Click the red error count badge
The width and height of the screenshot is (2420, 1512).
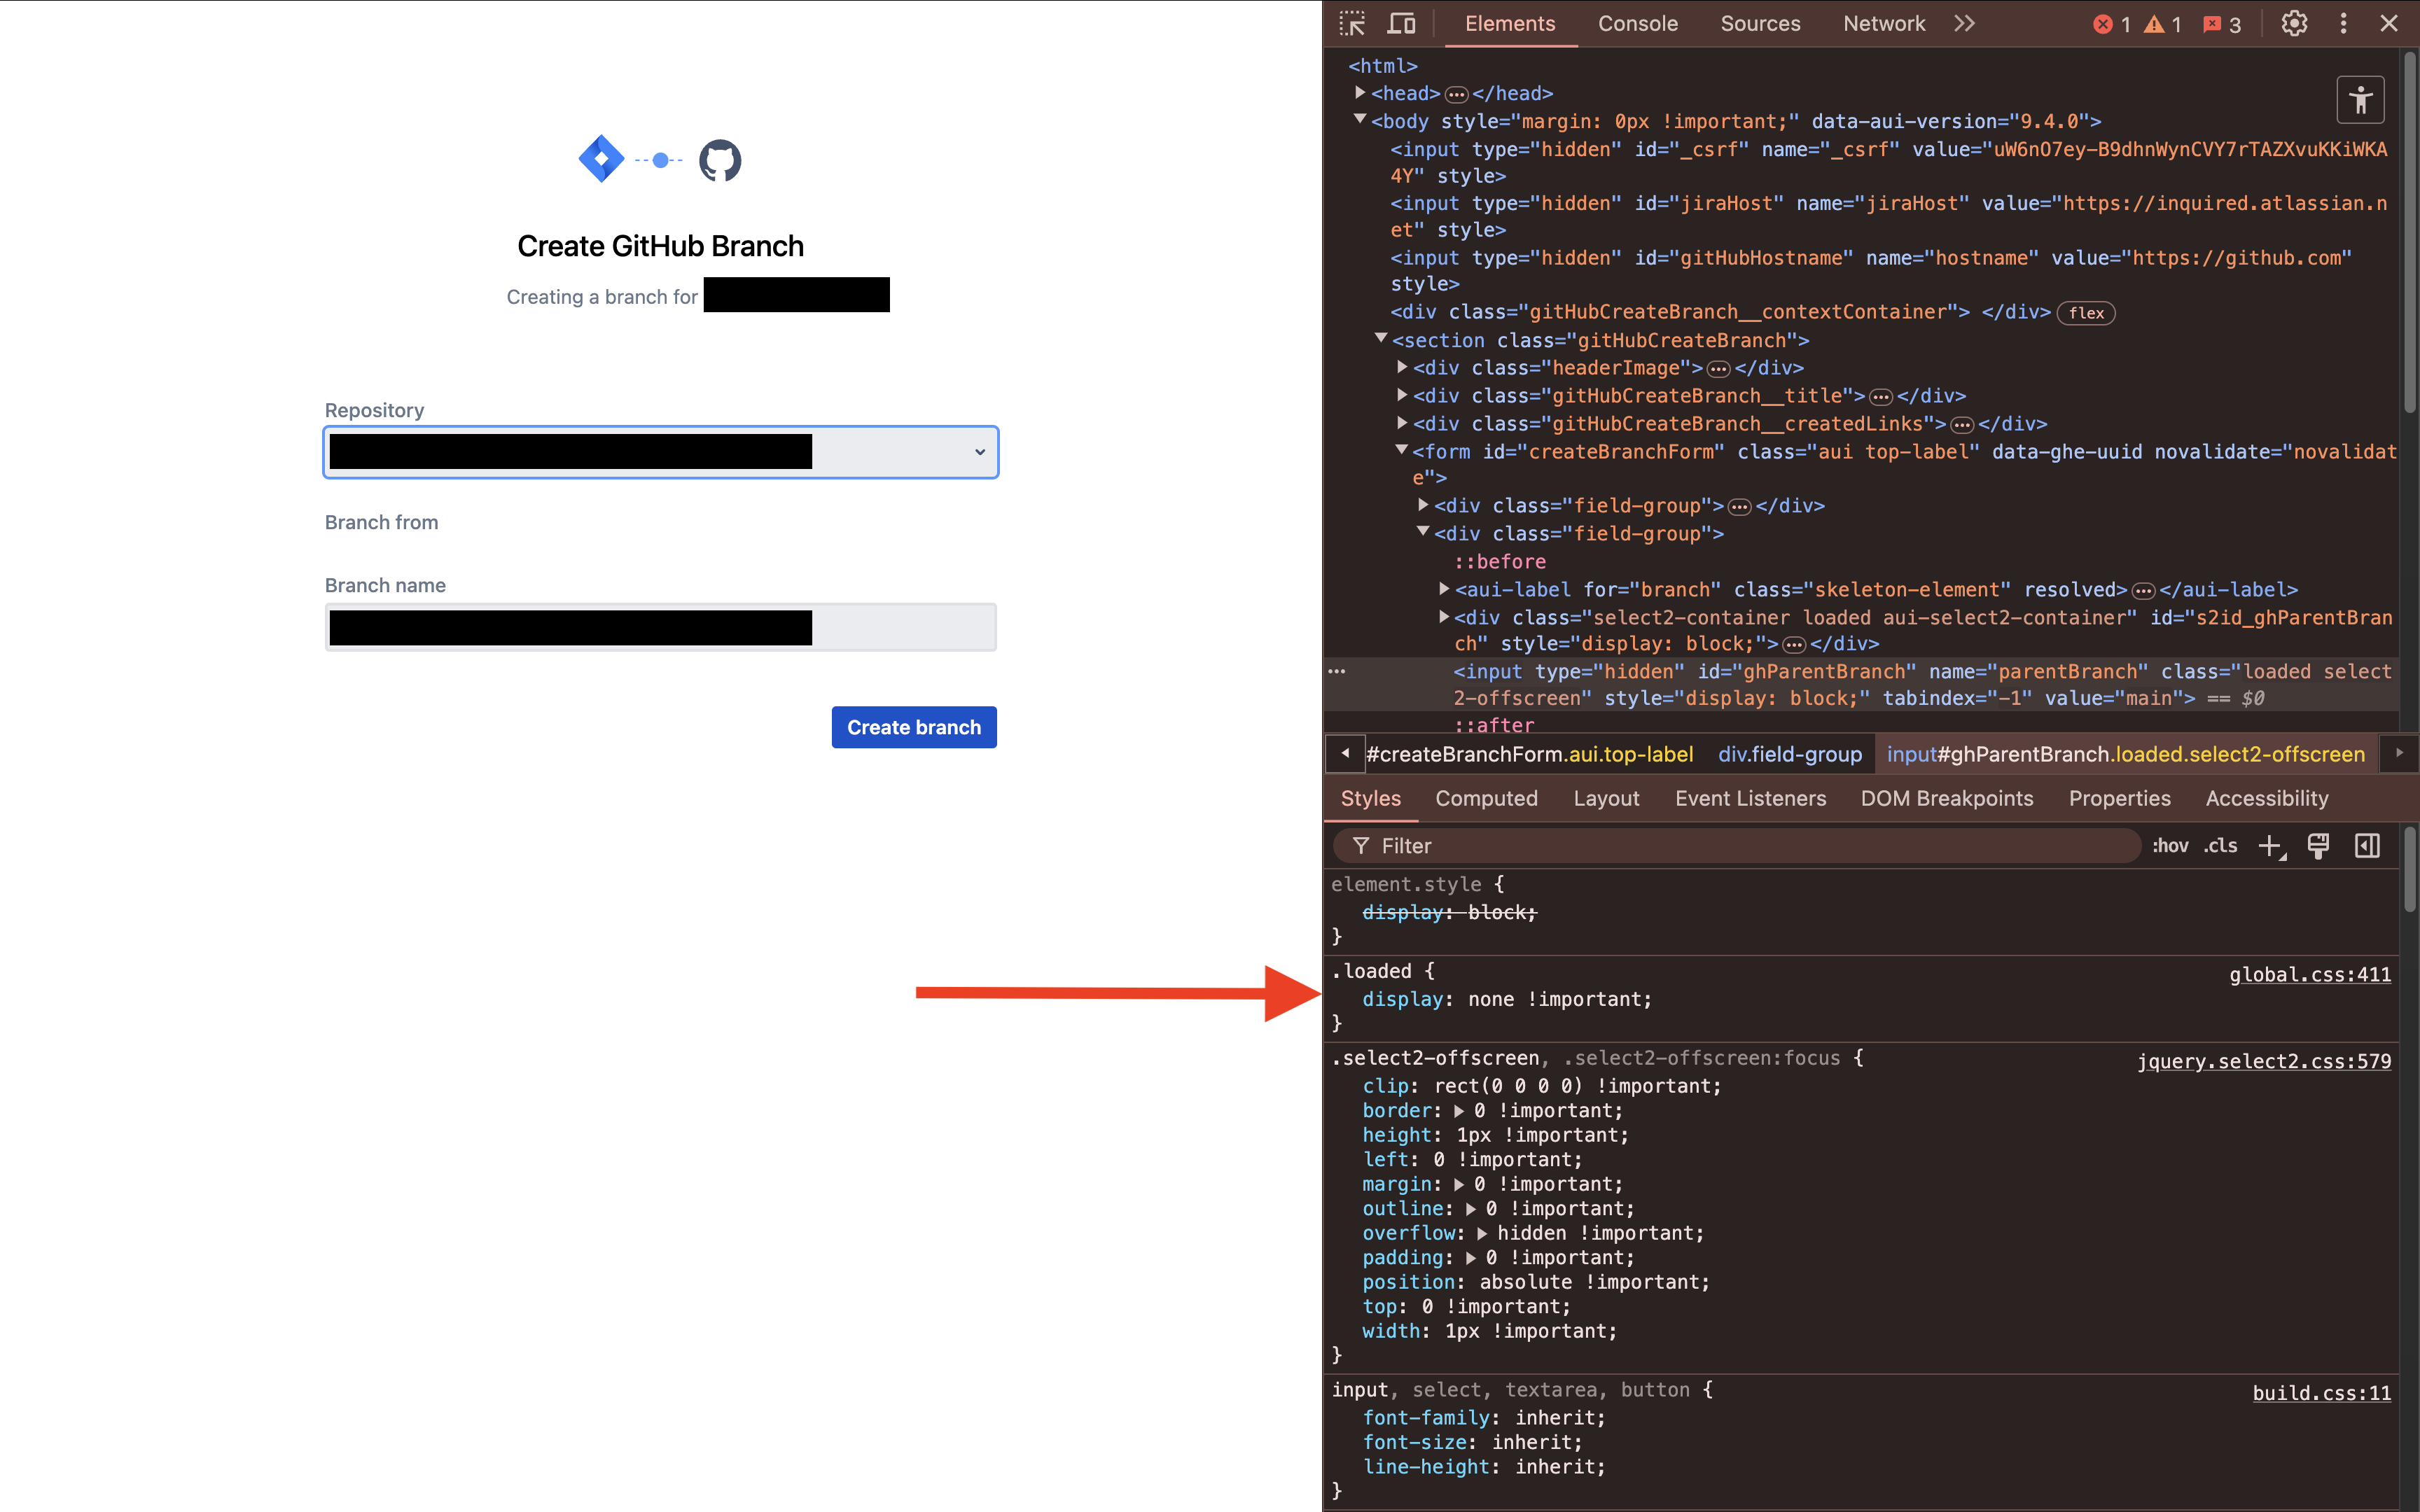(2112, 24)
